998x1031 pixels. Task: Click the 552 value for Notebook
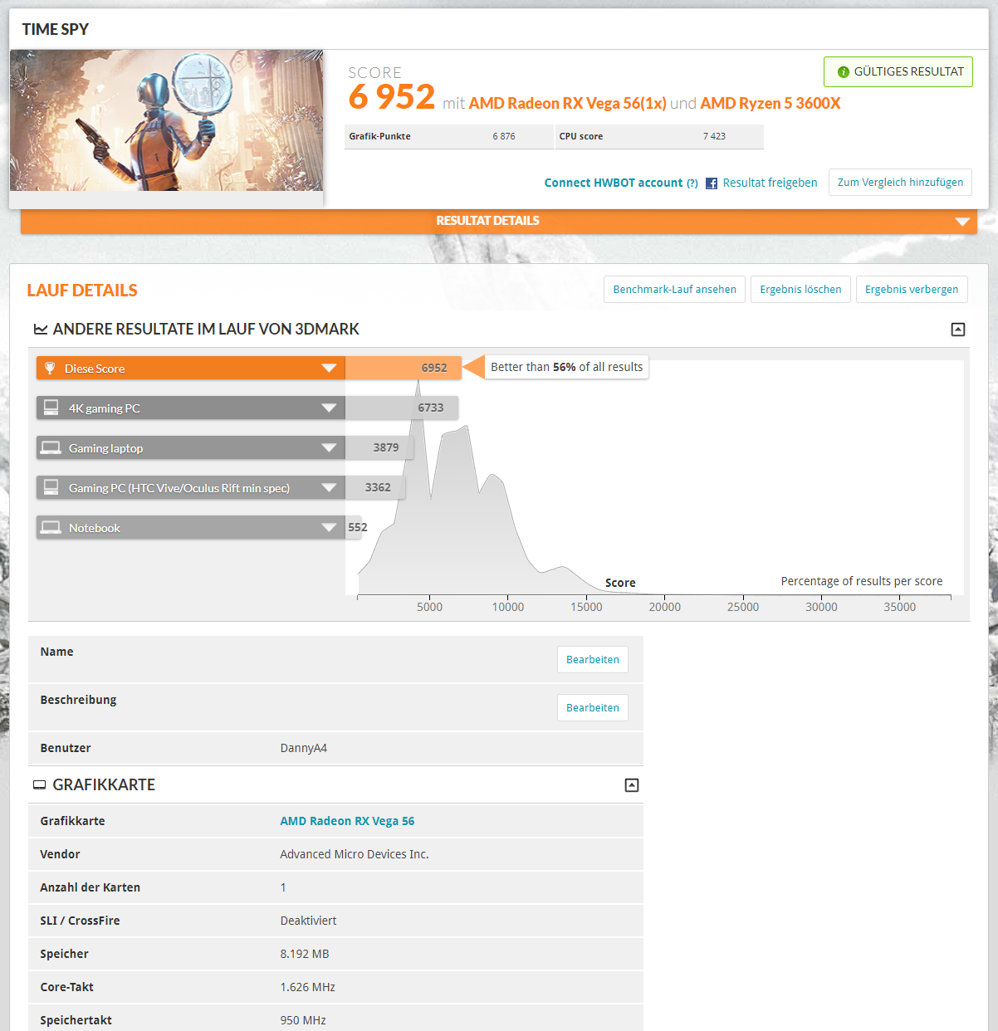(358, 527)
